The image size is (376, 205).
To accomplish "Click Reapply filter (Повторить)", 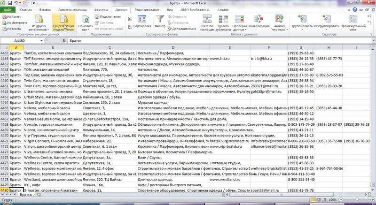I will 178,23.
